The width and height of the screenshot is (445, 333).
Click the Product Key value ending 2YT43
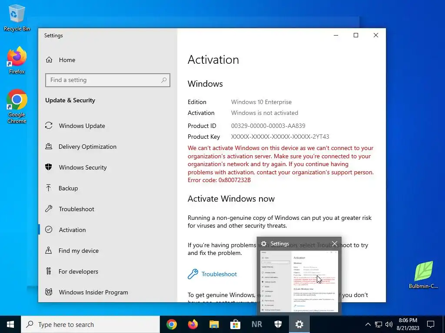[x=280, y=137]
